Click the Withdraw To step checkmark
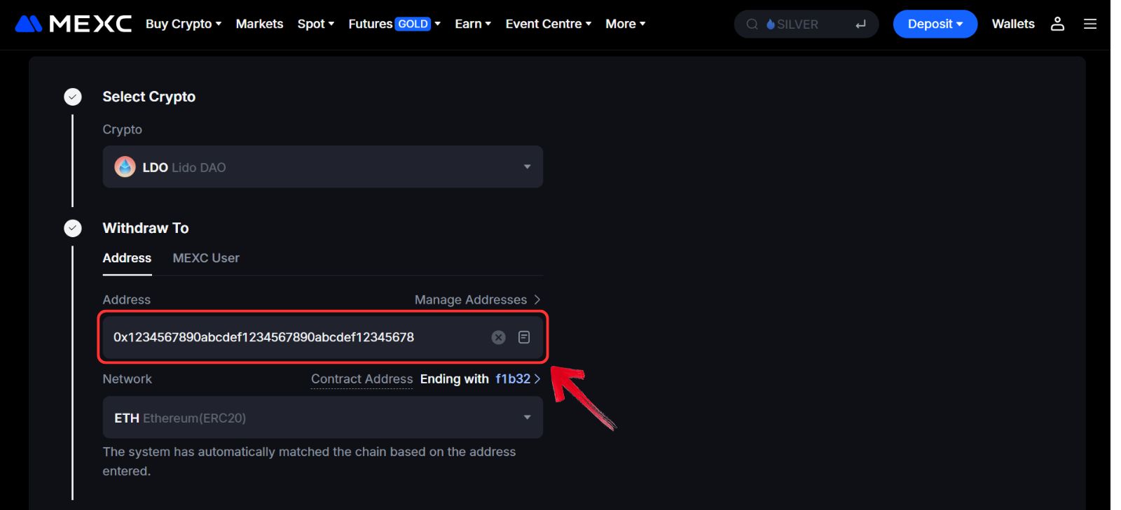The height and width of the screenshot is (510, 1121). point(73,228)
